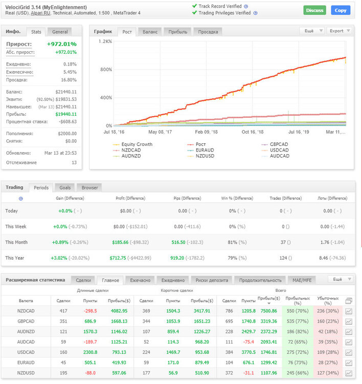Screen dimensions: 362x384
Task: Click This Month profit $185.66
Action: click(x=120, y=243)
